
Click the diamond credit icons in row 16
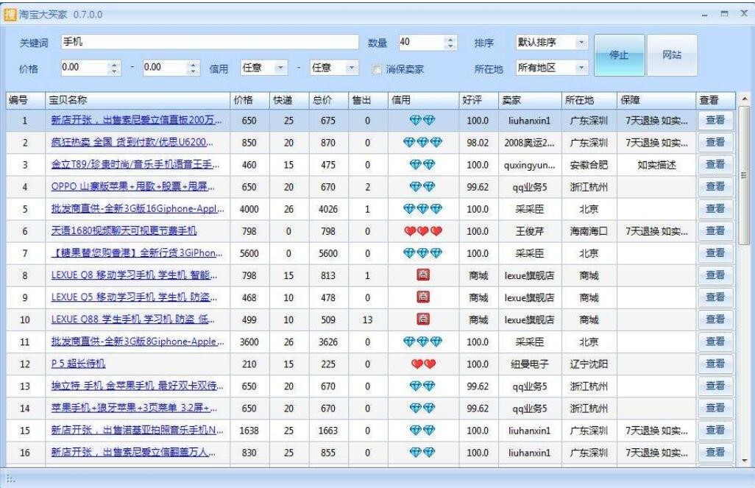click(422, 453)
